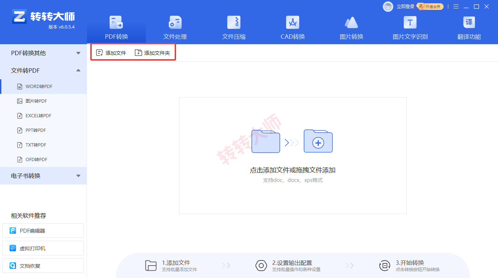Click the 立即登录 link

pos(406,7)
